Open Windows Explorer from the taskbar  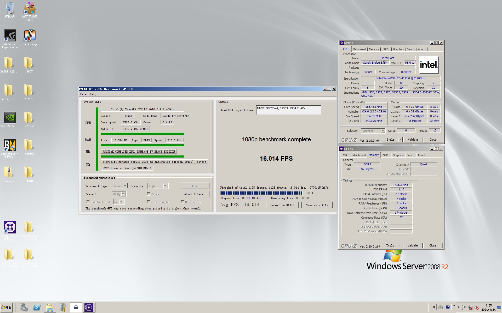[x=50, y=308]
